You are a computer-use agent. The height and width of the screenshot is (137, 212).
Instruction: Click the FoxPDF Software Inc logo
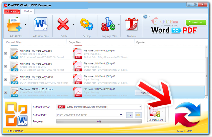click(165, 22)
